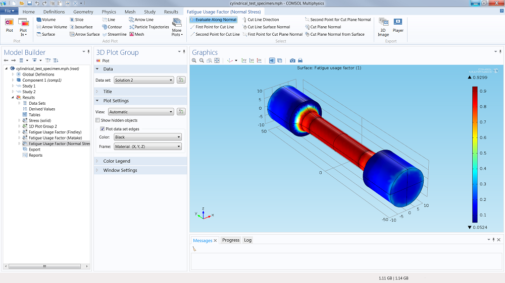The width and height of the screenshot is (505, 283).
Task: Expand the Color Legend section
Action: click(117, 161)
